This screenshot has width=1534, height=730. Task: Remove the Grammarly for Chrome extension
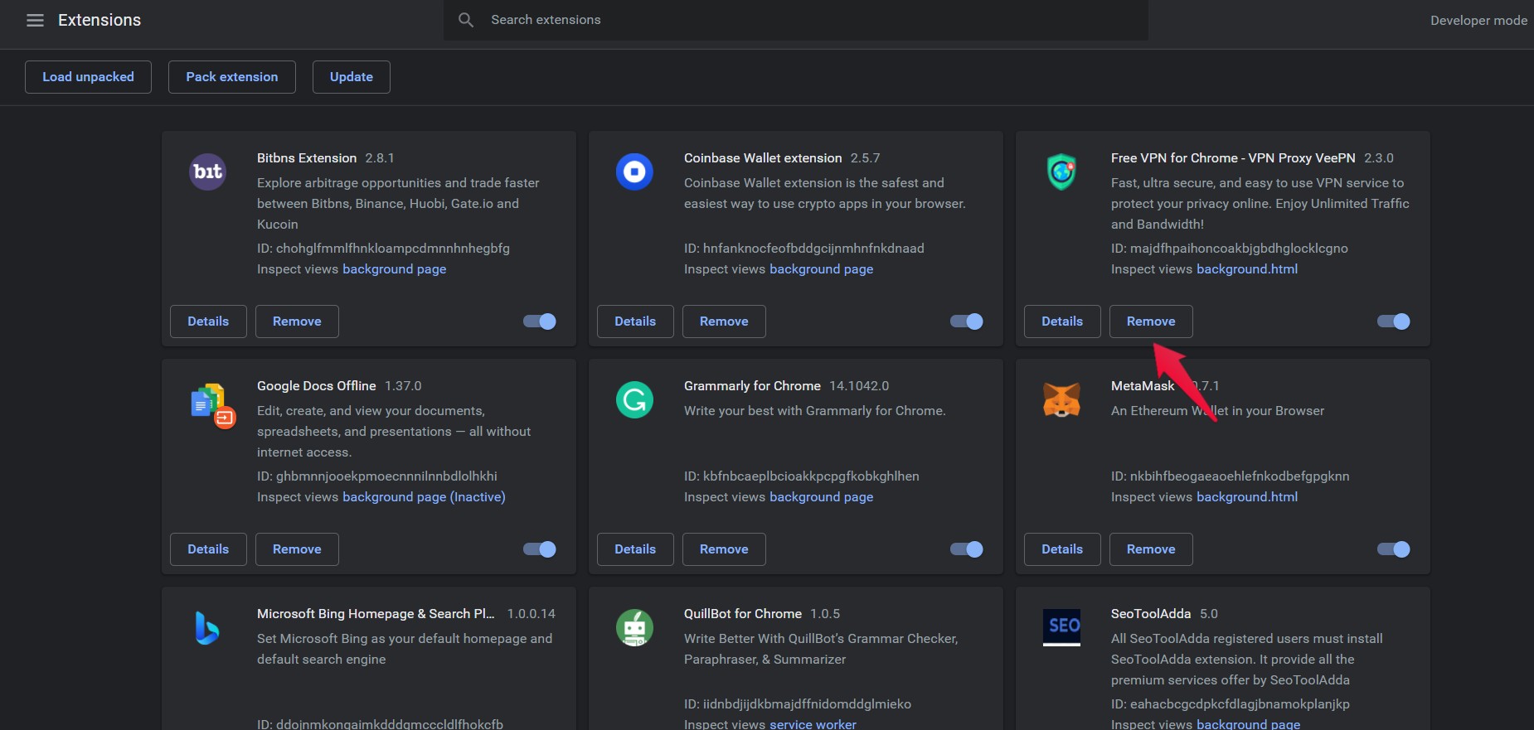pyautogui.click(x=724, y=549)
